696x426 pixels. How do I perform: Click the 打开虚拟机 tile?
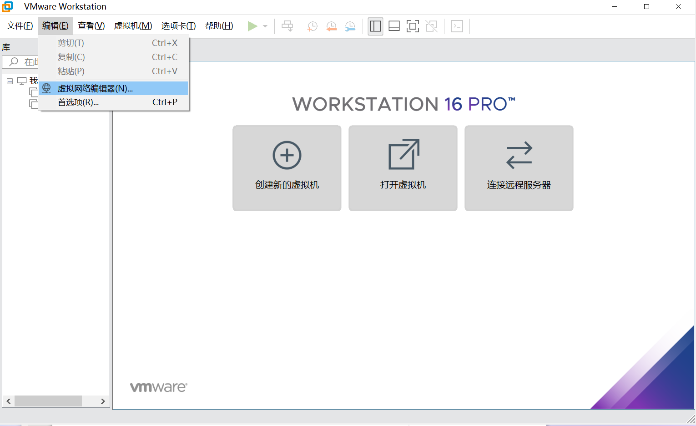click(403, 168)
